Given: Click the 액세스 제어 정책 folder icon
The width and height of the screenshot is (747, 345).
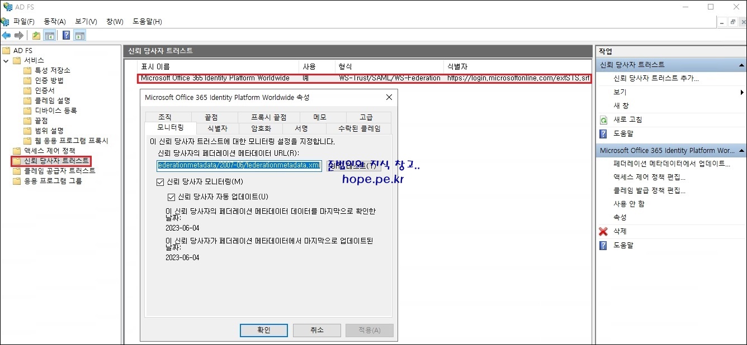Looking at the screenshot, I should 17,151.
